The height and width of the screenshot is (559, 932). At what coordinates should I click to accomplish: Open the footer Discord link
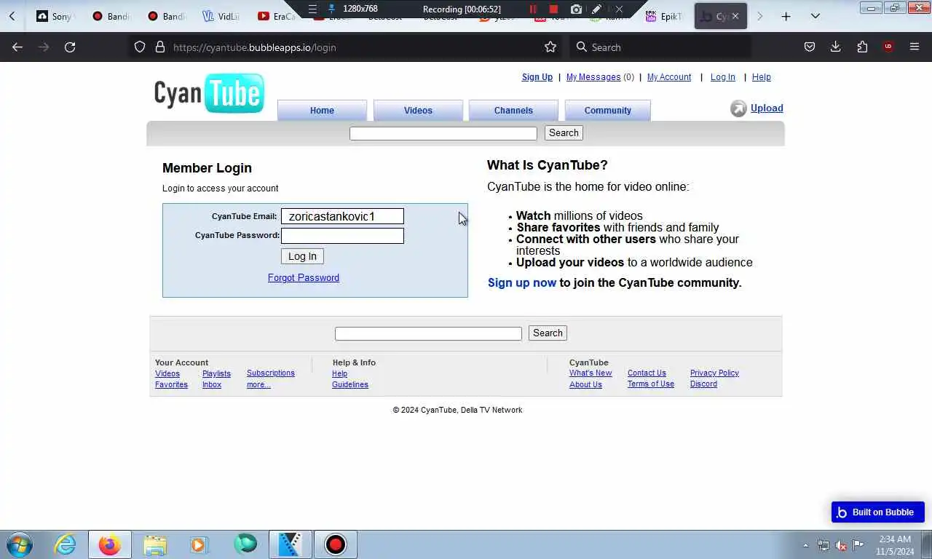(x=703, y=384)
